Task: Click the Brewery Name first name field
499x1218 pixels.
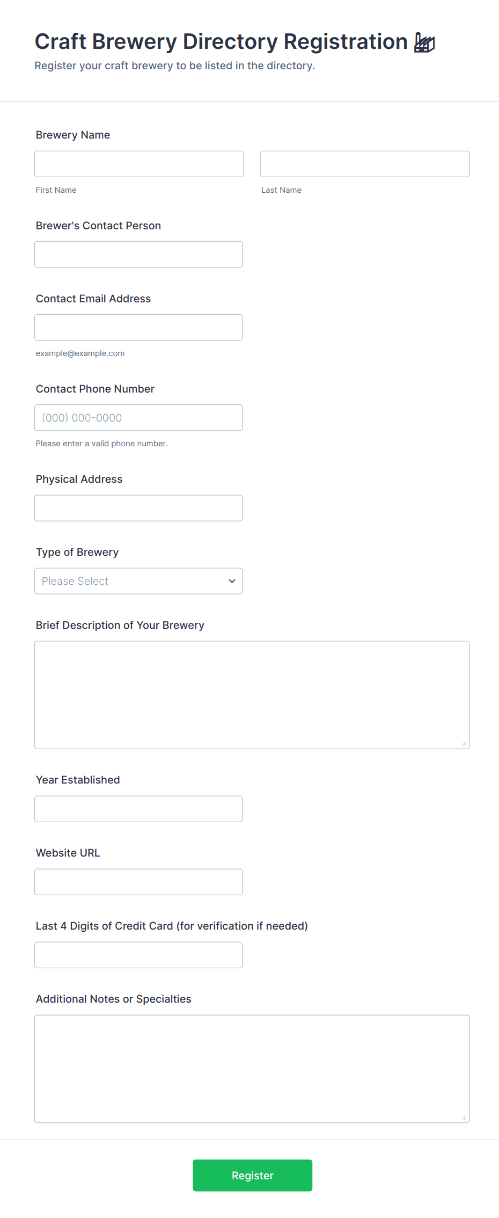Action: point(139,164)
